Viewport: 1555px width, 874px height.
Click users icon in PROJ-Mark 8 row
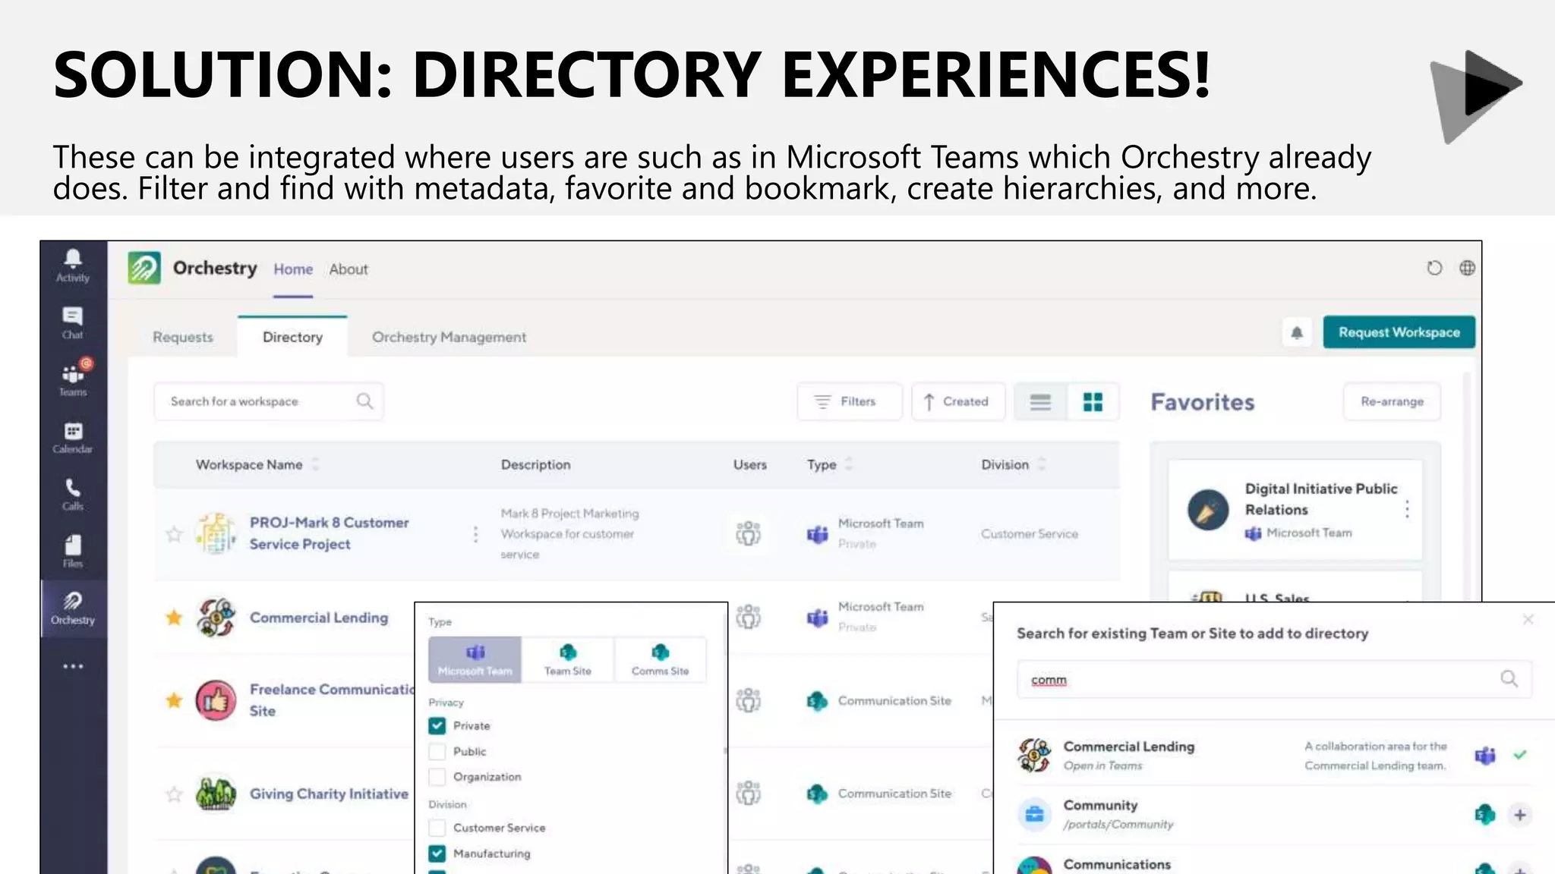(x=748, y=533)
